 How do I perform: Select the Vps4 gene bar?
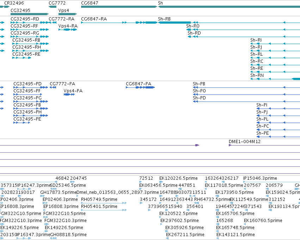[x=68, y=14]
